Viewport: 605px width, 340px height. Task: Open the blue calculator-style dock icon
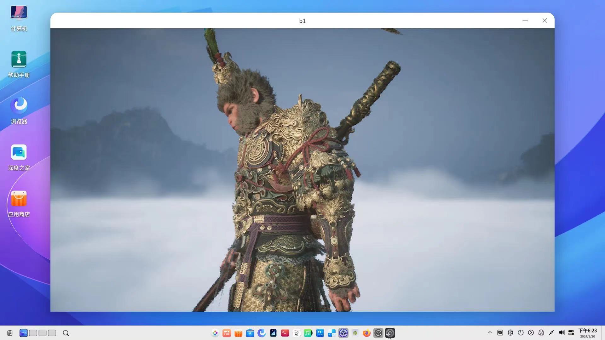pos(332,333)
